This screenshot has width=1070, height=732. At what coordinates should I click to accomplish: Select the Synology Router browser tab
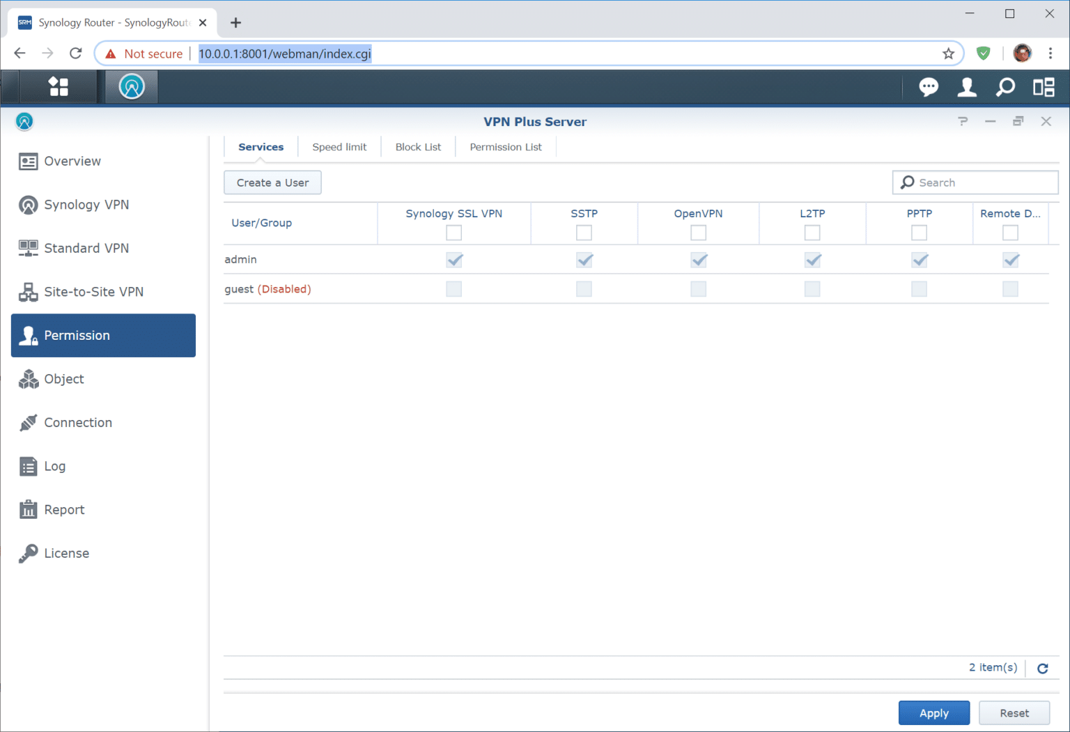coord(111,23)
